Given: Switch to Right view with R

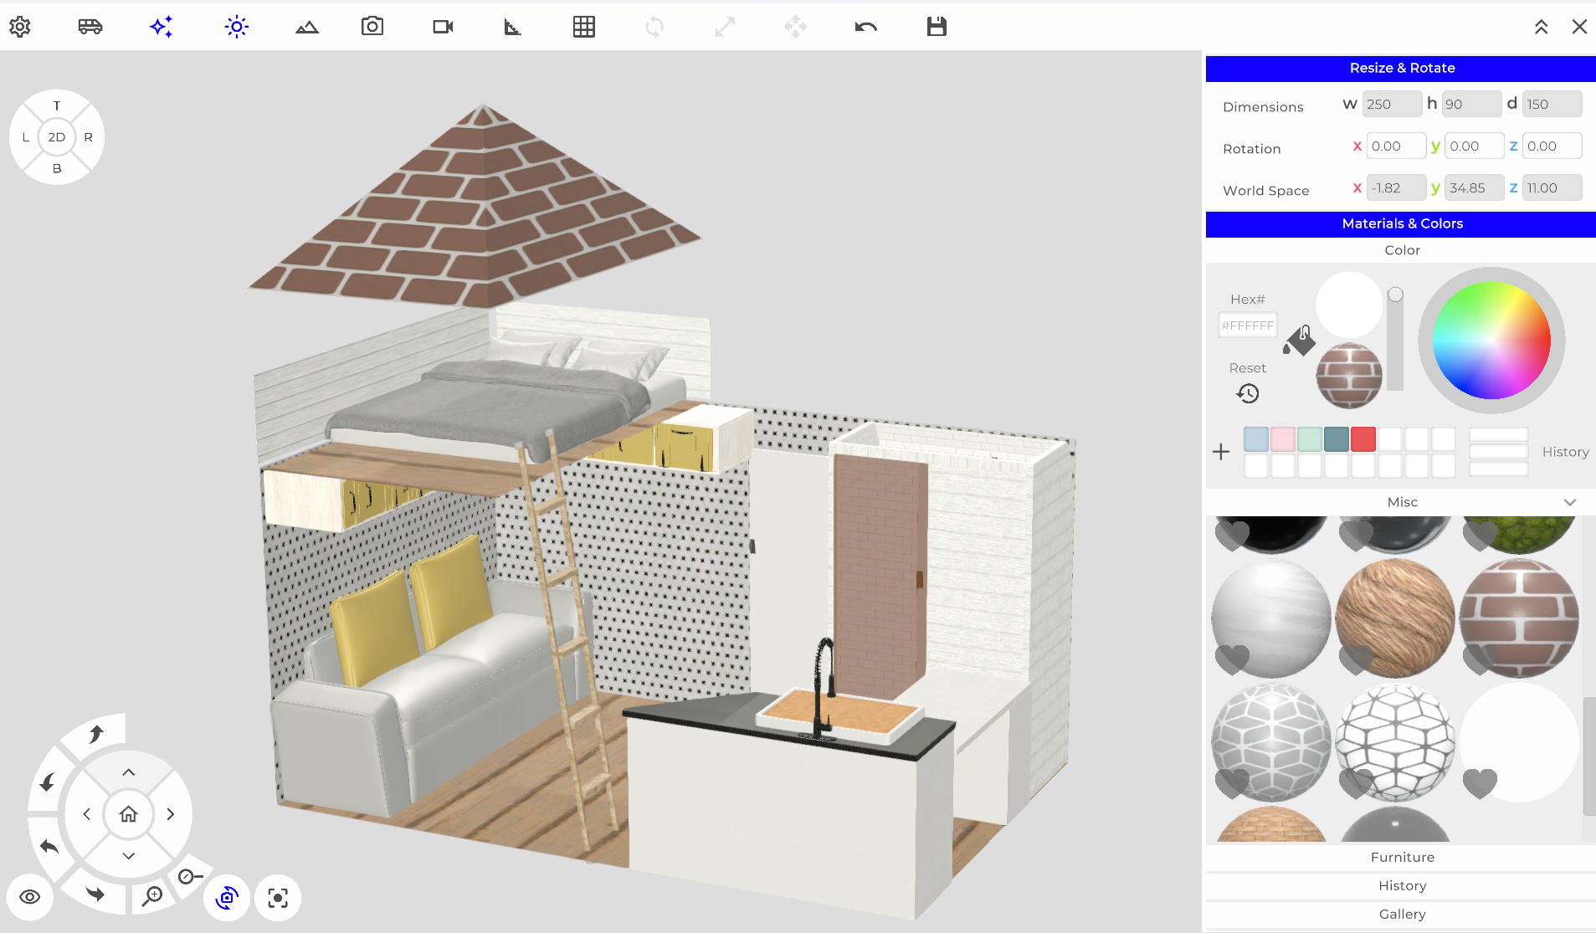Looking at the screenshot, I should pos(88,137).
